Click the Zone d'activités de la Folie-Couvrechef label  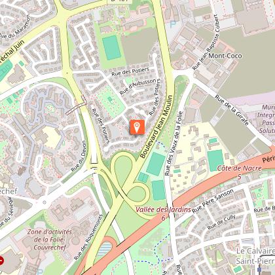point(50,240)
